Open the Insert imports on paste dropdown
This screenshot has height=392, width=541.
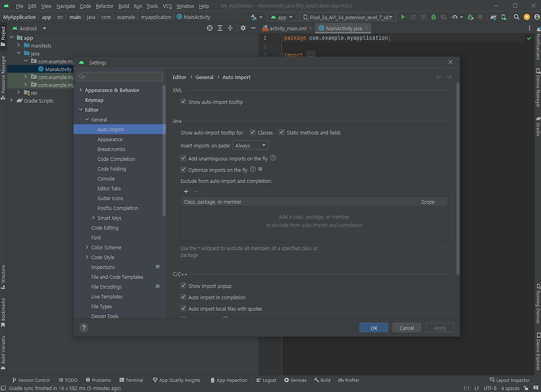(x=250, y=144)
